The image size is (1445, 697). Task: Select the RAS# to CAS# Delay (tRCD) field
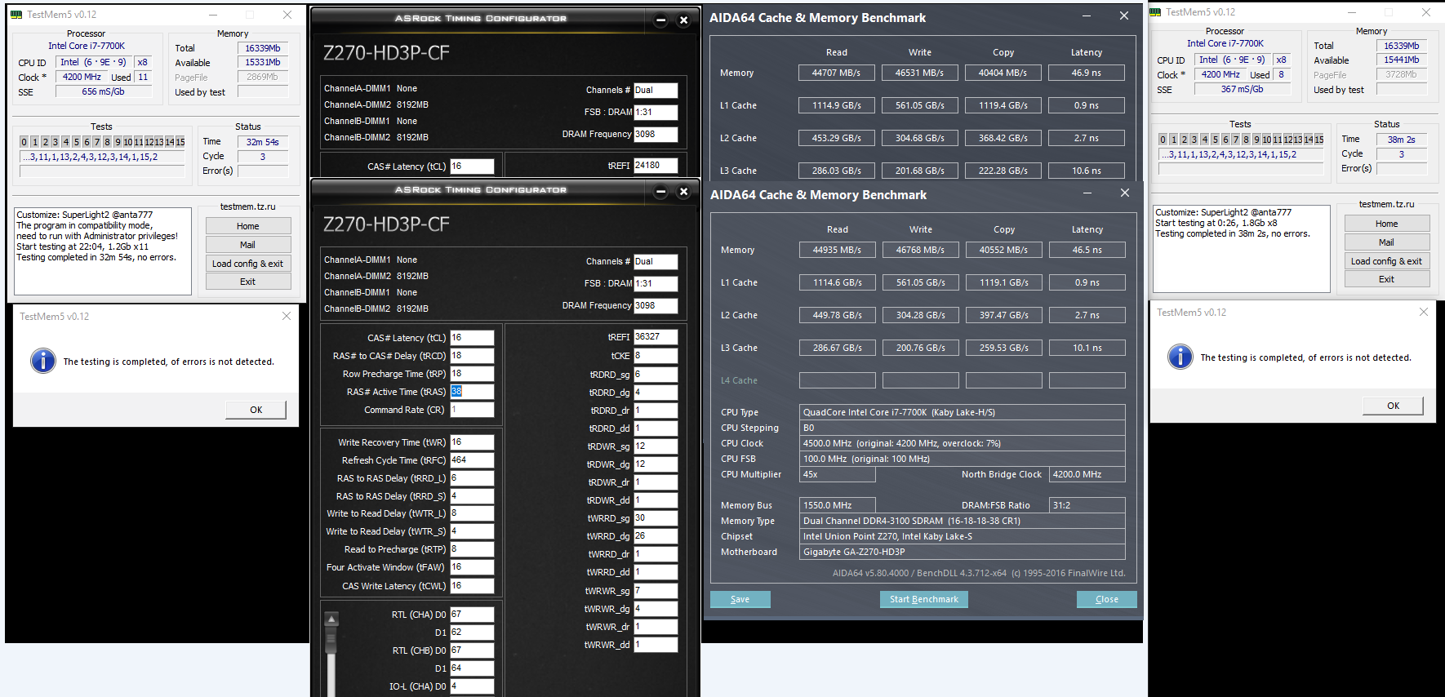(472, 356)
